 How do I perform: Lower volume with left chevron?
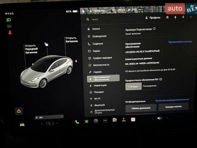pyautogui.click(x=152, y=118)
